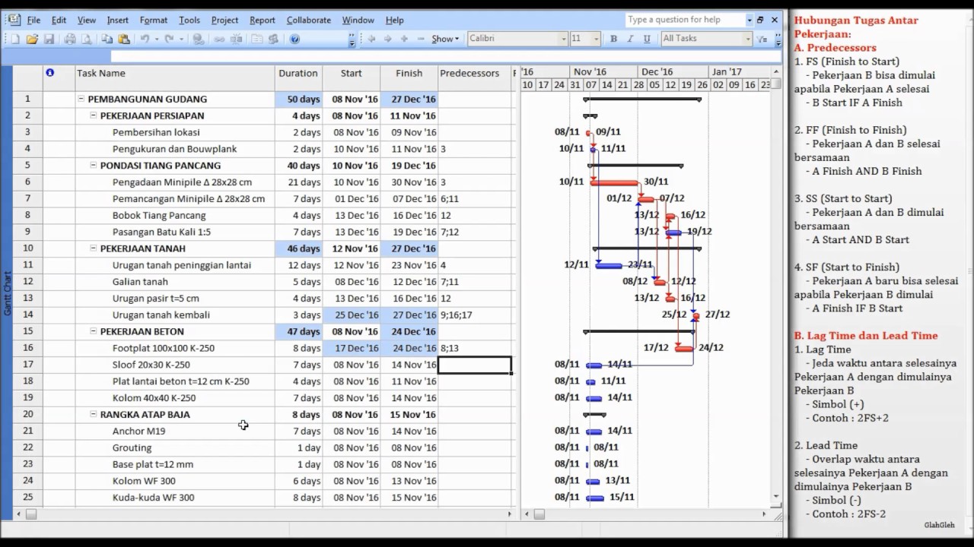The image size is (974, 547).
Task: Open the Insert menu
Action: pyautogui.click(x=117, y=20)
